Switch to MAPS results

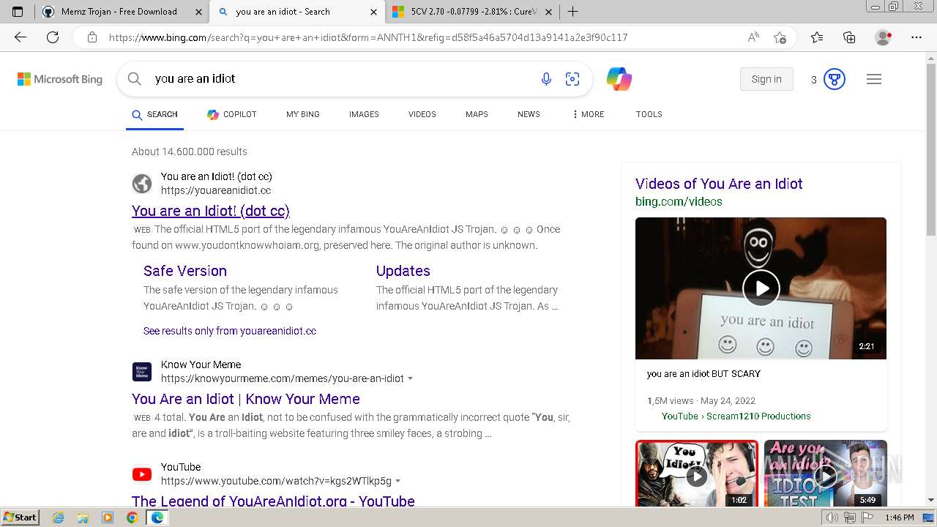point(477,114)
